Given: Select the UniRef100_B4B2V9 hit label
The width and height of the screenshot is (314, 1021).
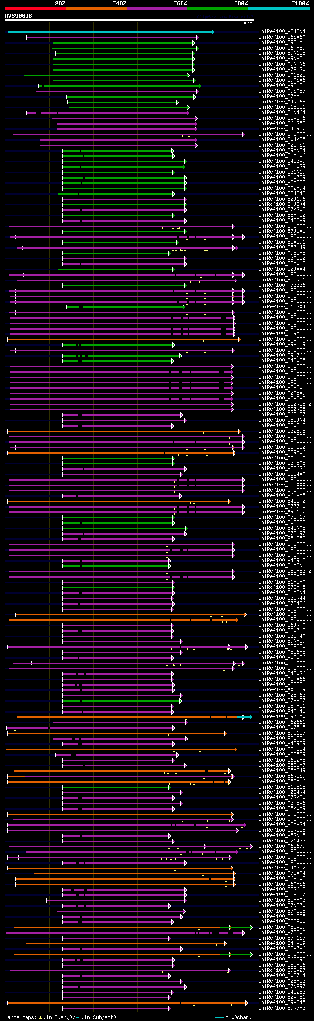Looking at the screenshot, I should click(x=282, y=221).
